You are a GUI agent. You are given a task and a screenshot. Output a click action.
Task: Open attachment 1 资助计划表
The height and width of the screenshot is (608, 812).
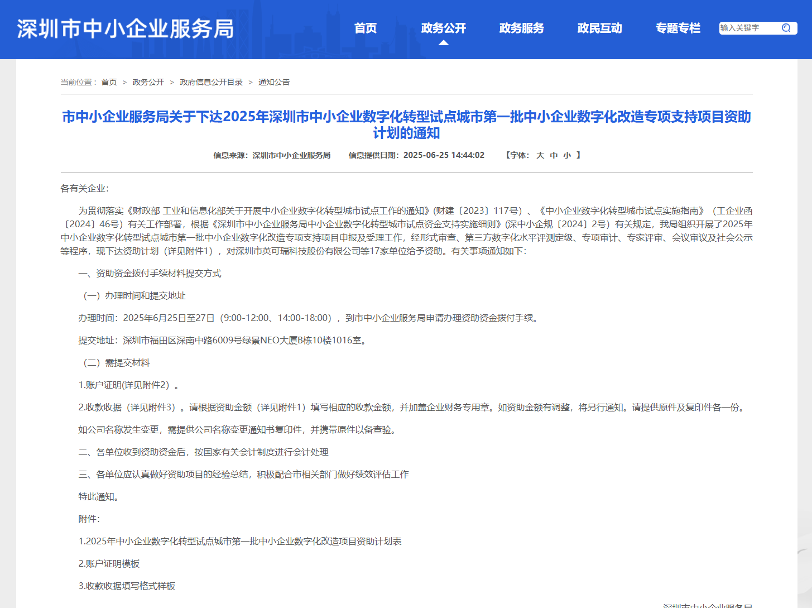tap(240, 541)
